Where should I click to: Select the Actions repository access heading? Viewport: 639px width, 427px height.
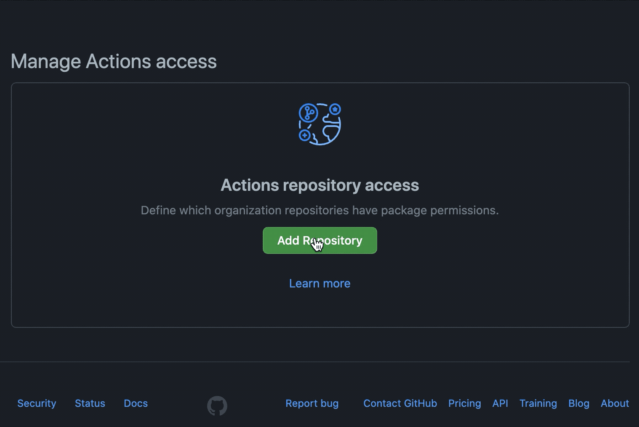[x=319, y=185]
